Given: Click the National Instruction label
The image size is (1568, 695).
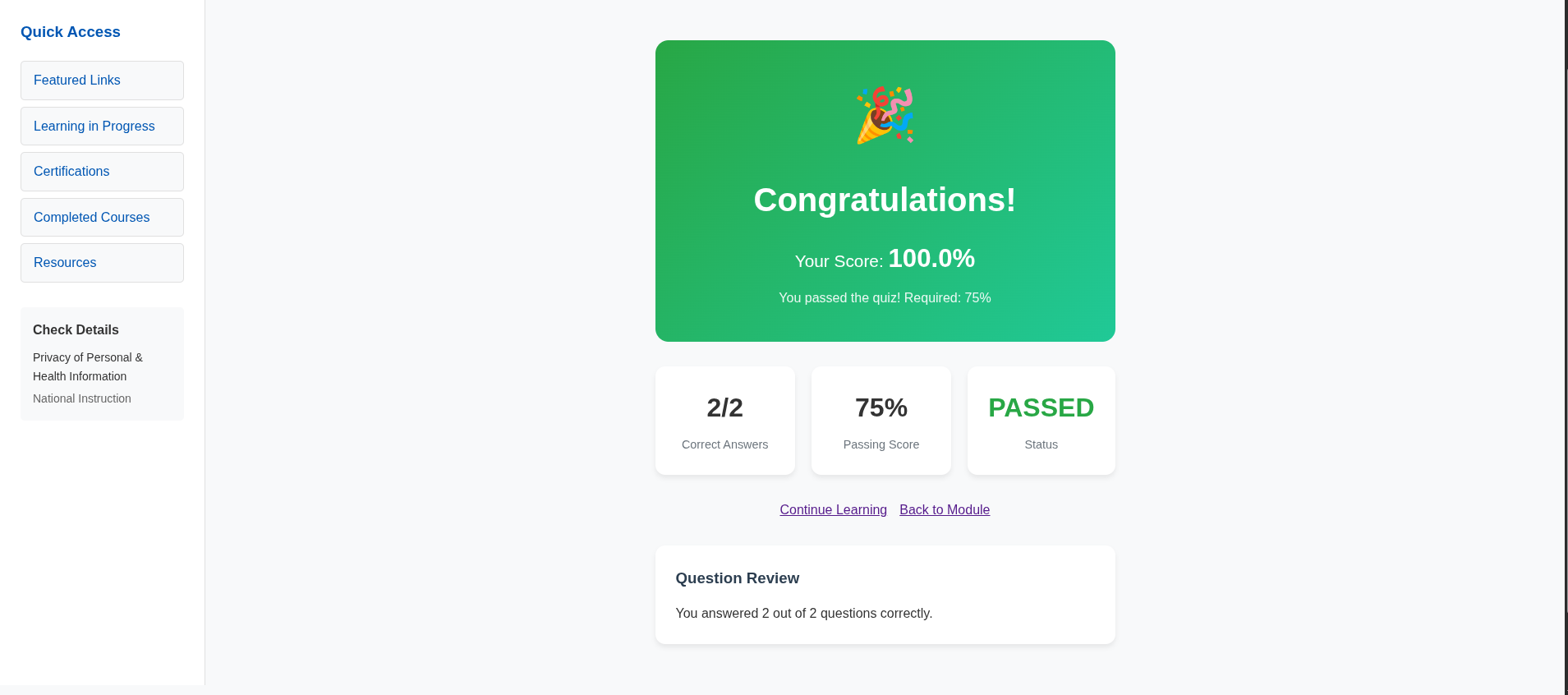Looking at the screenshot, I should [82, 399].
